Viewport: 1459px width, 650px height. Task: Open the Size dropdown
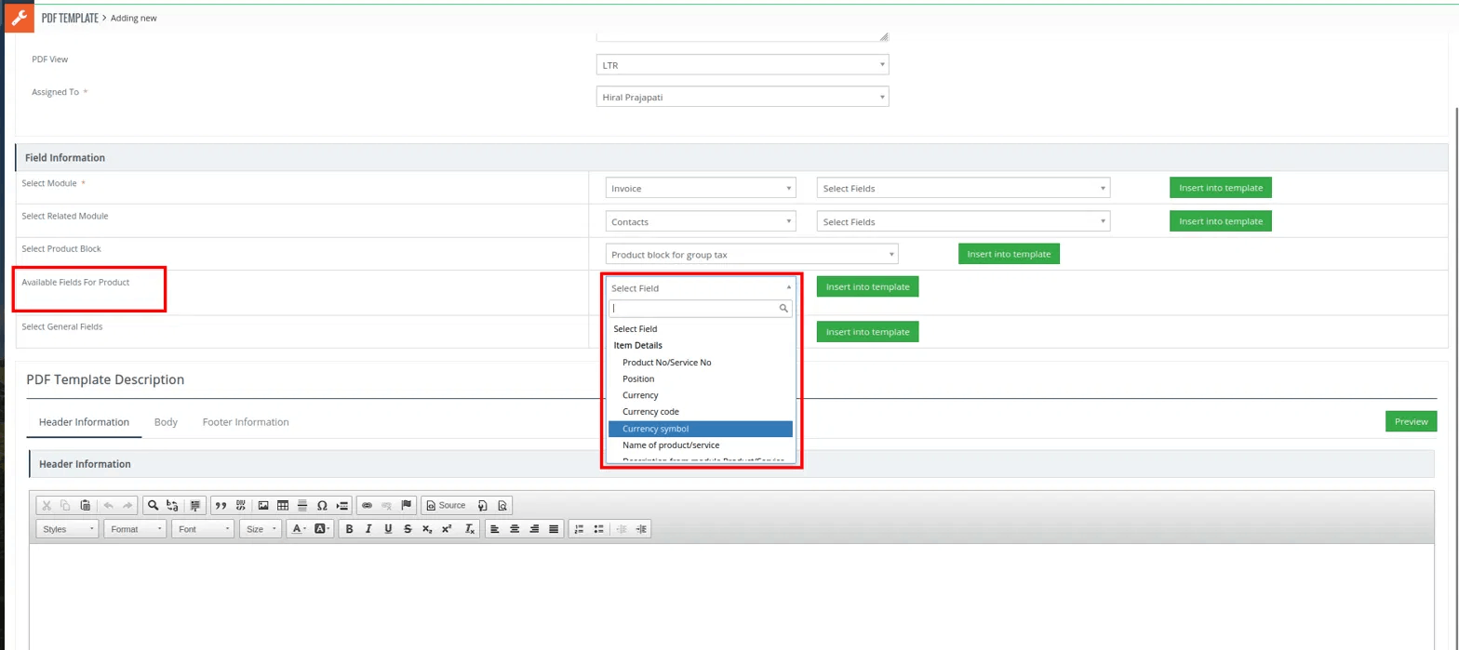261,529
